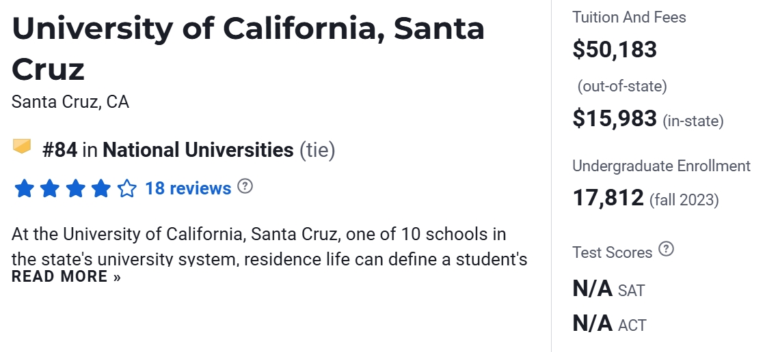
Task: Click the $15,983 in-state tuition amount
Action: coord(615,119)
